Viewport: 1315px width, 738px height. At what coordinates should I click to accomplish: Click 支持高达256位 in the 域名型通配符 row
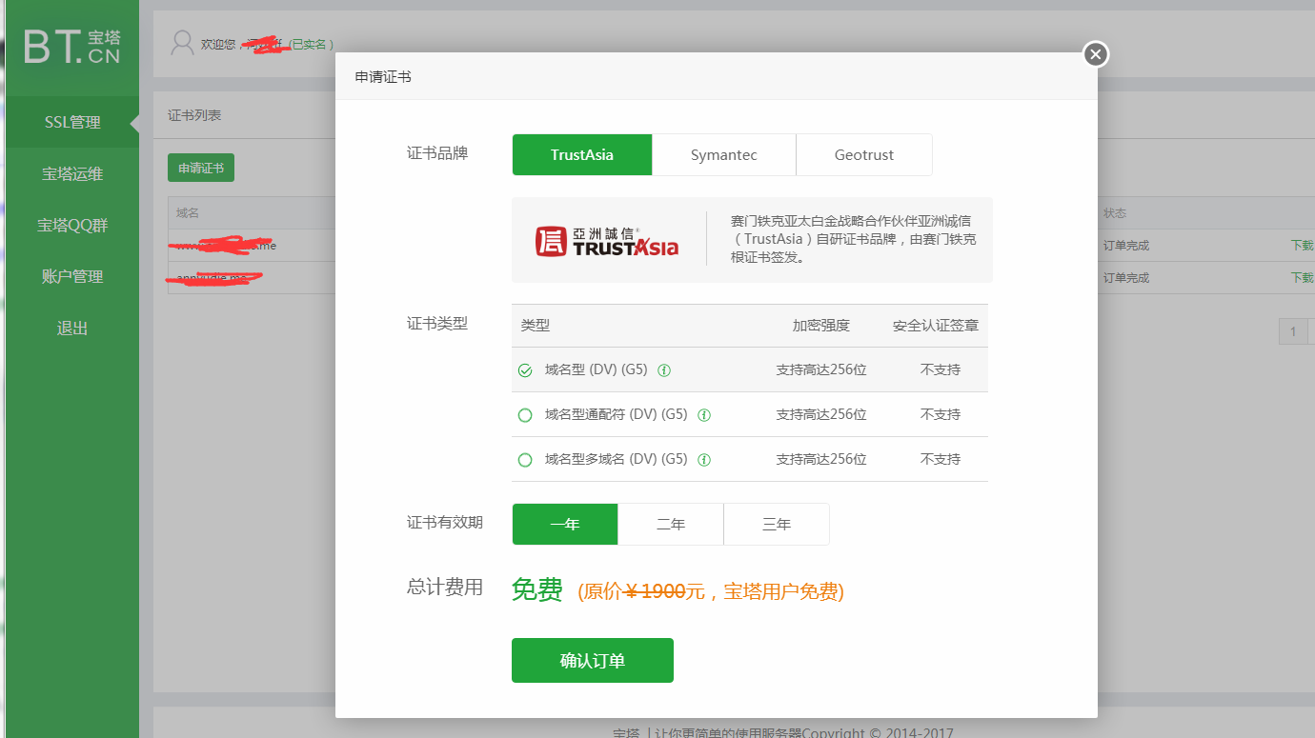(821, 415)
